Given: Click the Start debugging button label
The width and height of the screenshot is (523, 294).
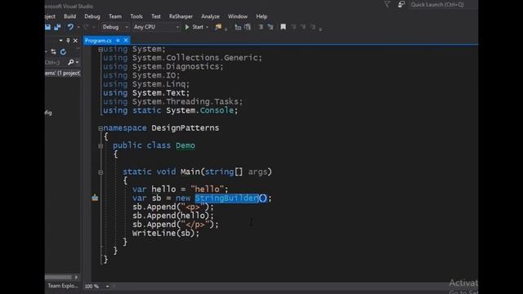Looking at the screenshot, I should click(x=198, y=27).
